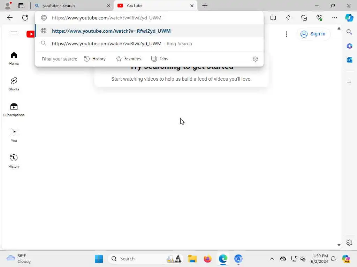Viewport: 357px width, 267px height.
Task: Go to the YouTube logo home
Action: [31, 34]
